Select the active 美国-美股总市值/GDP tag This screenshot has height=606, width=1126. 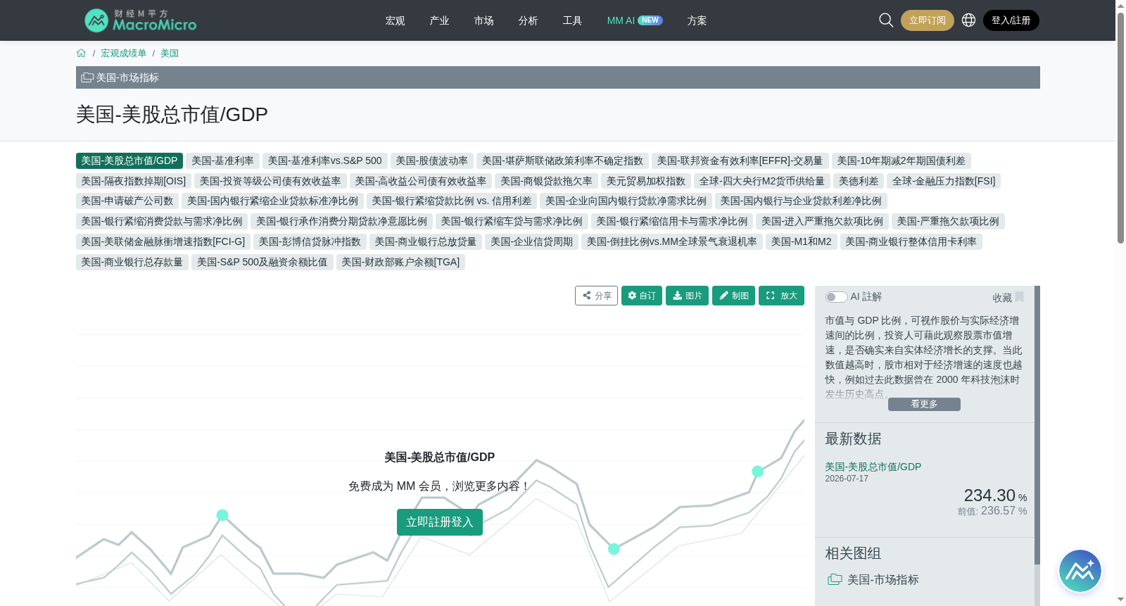[129, 161]
